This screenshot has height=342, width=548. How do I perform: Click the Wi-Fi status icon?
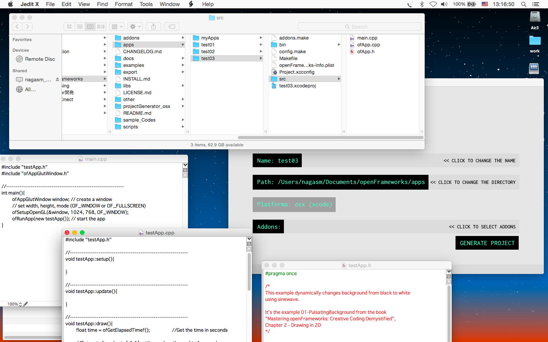(433, 4)
